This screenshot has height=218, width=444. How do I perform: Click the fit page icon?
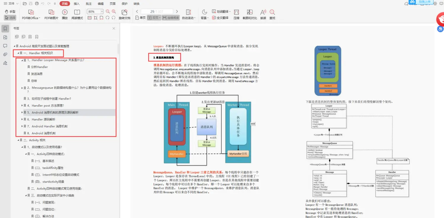click(95, 18)
